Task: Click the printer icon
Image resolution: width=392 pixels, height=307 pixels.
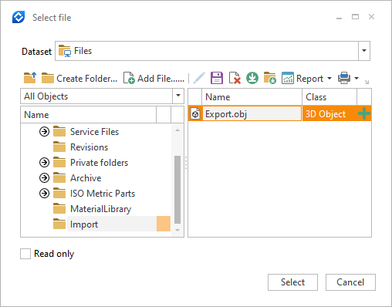Action: (x=344, y=78)
